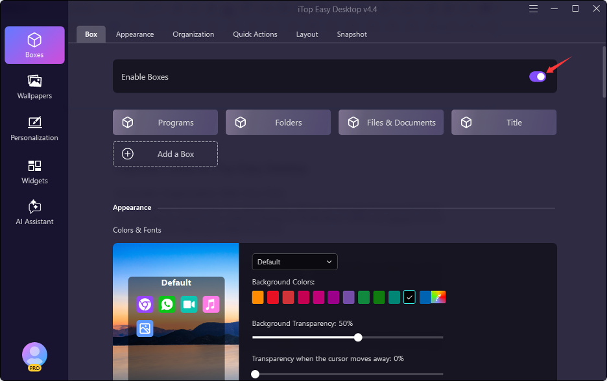This screenshot has width=607, height=381.
Task: Pick the purple-violet background swatch
Action: [x=348, y=297]
